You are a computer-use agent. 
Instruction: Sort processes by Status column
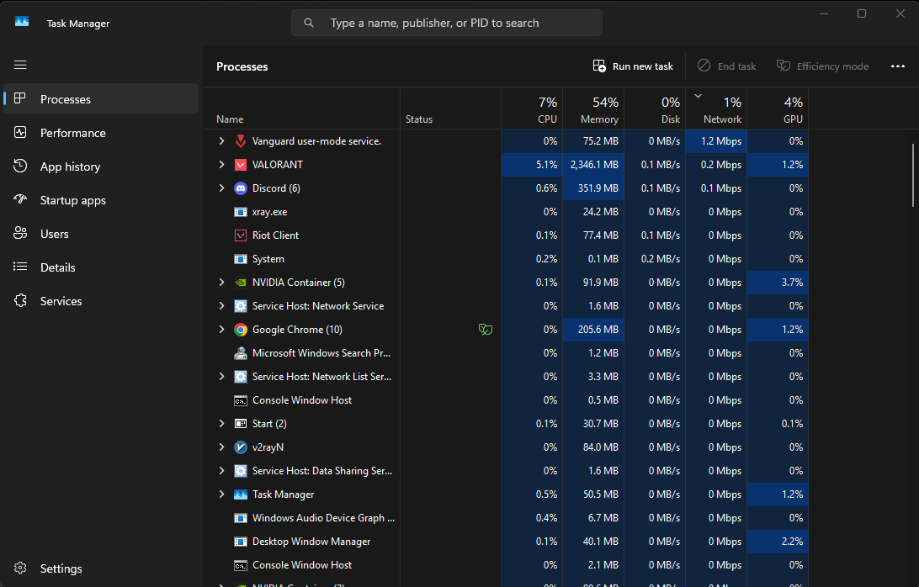(451, 109)
